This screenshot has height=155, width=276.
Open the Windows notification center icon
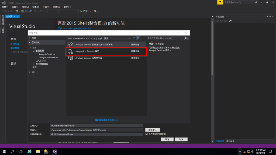point(270,152)
